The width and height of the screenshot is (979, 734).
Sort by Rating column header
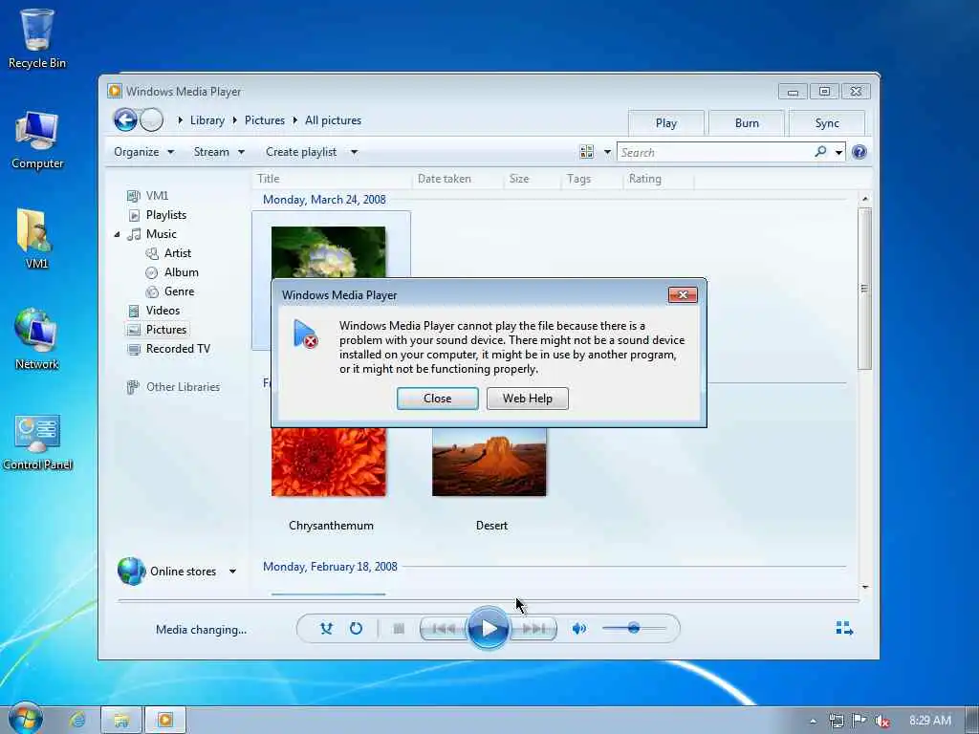pos(658,179)
